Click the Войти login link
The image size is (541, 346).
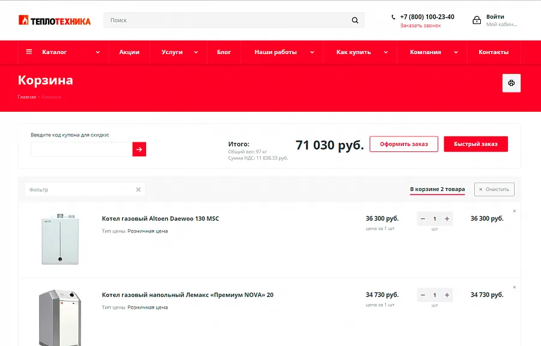495,17
